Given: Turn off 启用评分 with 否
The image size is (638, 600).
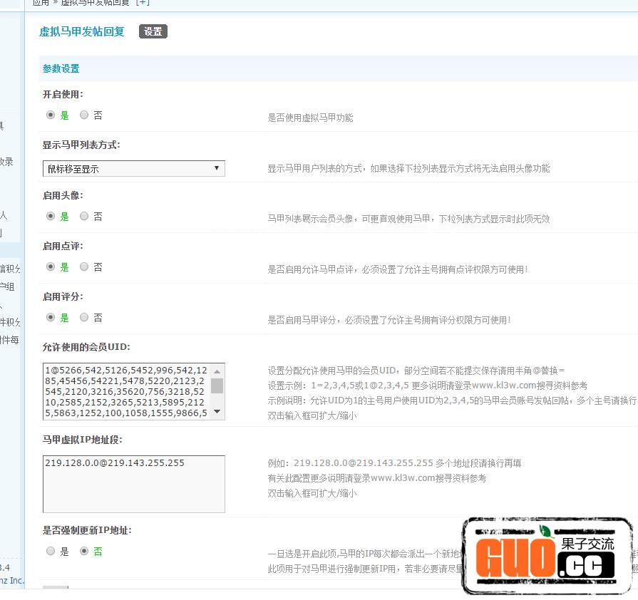Looking at the screenshot, I should (84, 317).
